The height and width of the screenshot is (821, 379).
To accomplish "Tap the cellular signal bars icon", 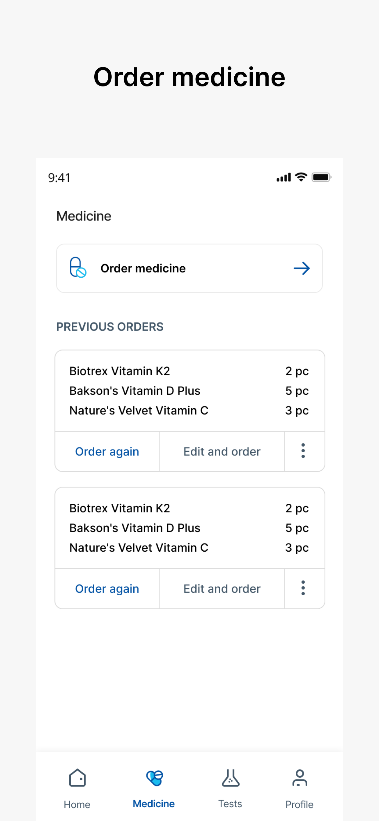I will click(x=283, y=177).
